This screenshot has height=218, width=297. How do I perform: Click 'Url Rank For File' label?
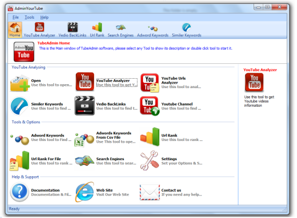[46, 159]
